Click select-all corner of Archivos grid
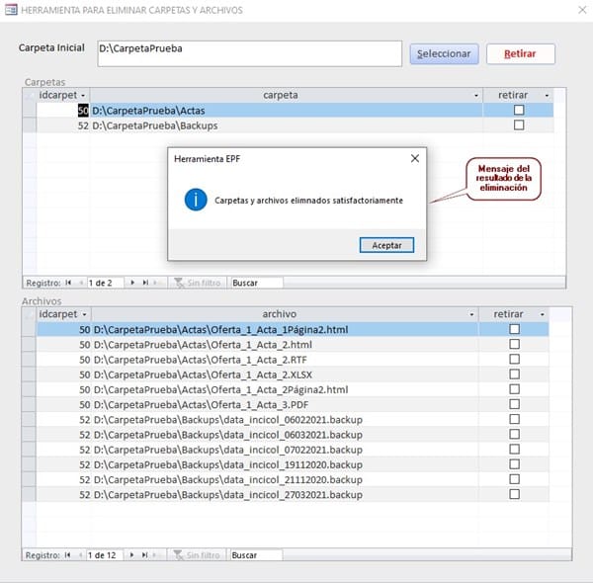The width and height of the screenshot is (593, 583). pyautogui.click(x=29, y=314)
